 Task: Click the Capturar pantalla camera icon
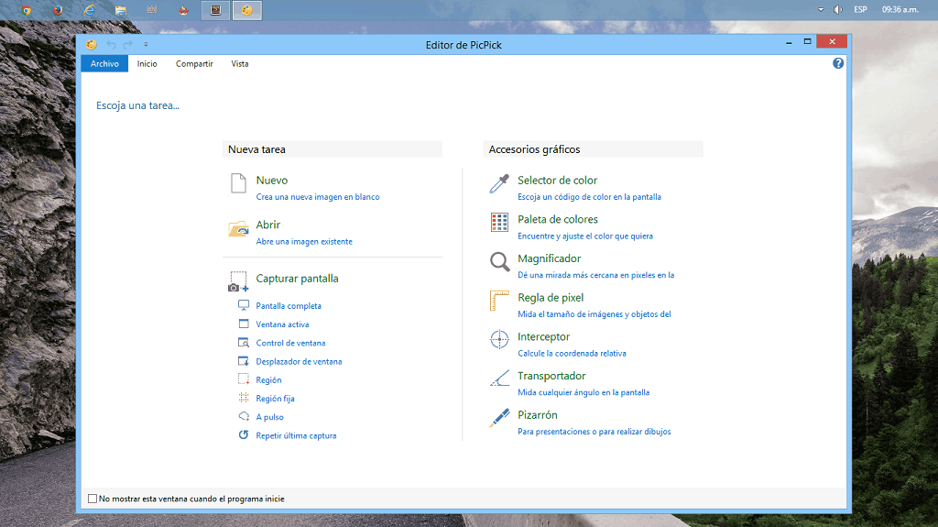[238, 281]
